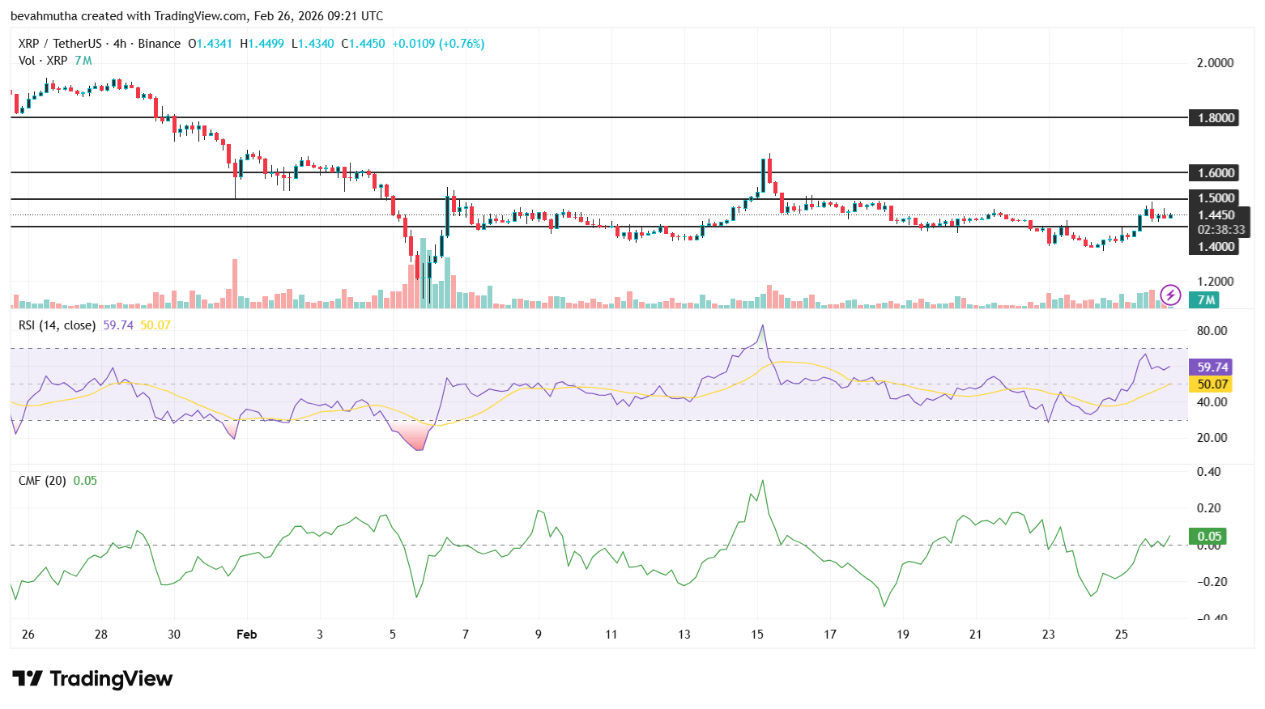This screenshot has height=709, width=1265.
Task: Open the Binance exchange selector
Action: [x=161, y=44]
